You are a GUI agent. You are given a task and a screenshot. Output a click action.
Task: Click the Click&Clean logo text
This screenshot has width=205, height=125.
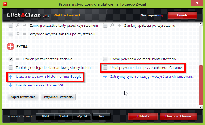tap(24, 15)
